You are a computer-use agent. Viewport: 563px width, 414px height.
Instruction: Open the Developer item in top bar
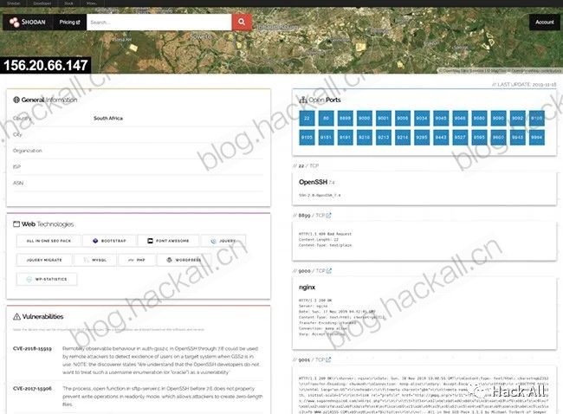point(42,3)
